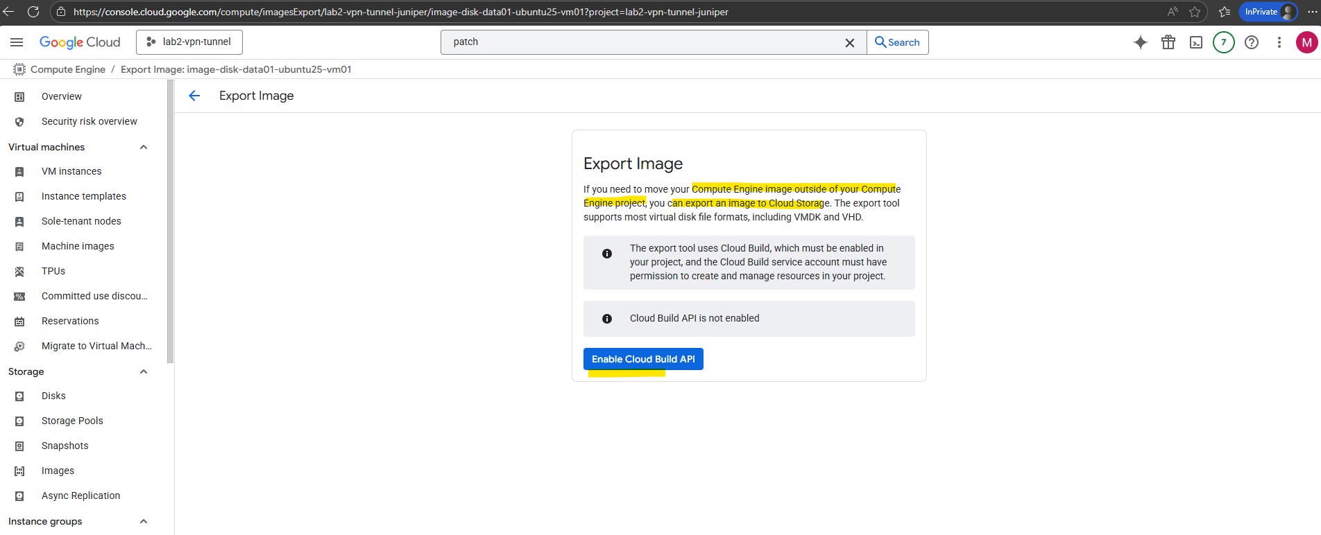Click the Committed use discounts percent icon
The height and width of the screenshot is (535, 1321).
[19, 297]
